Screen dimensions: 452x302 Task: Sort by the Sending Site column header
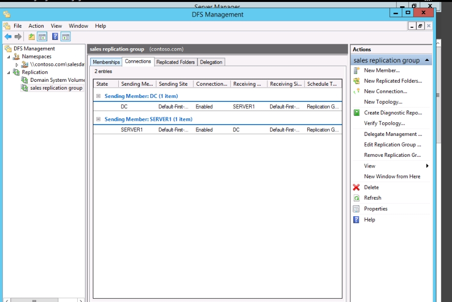(x=173, y=84)
